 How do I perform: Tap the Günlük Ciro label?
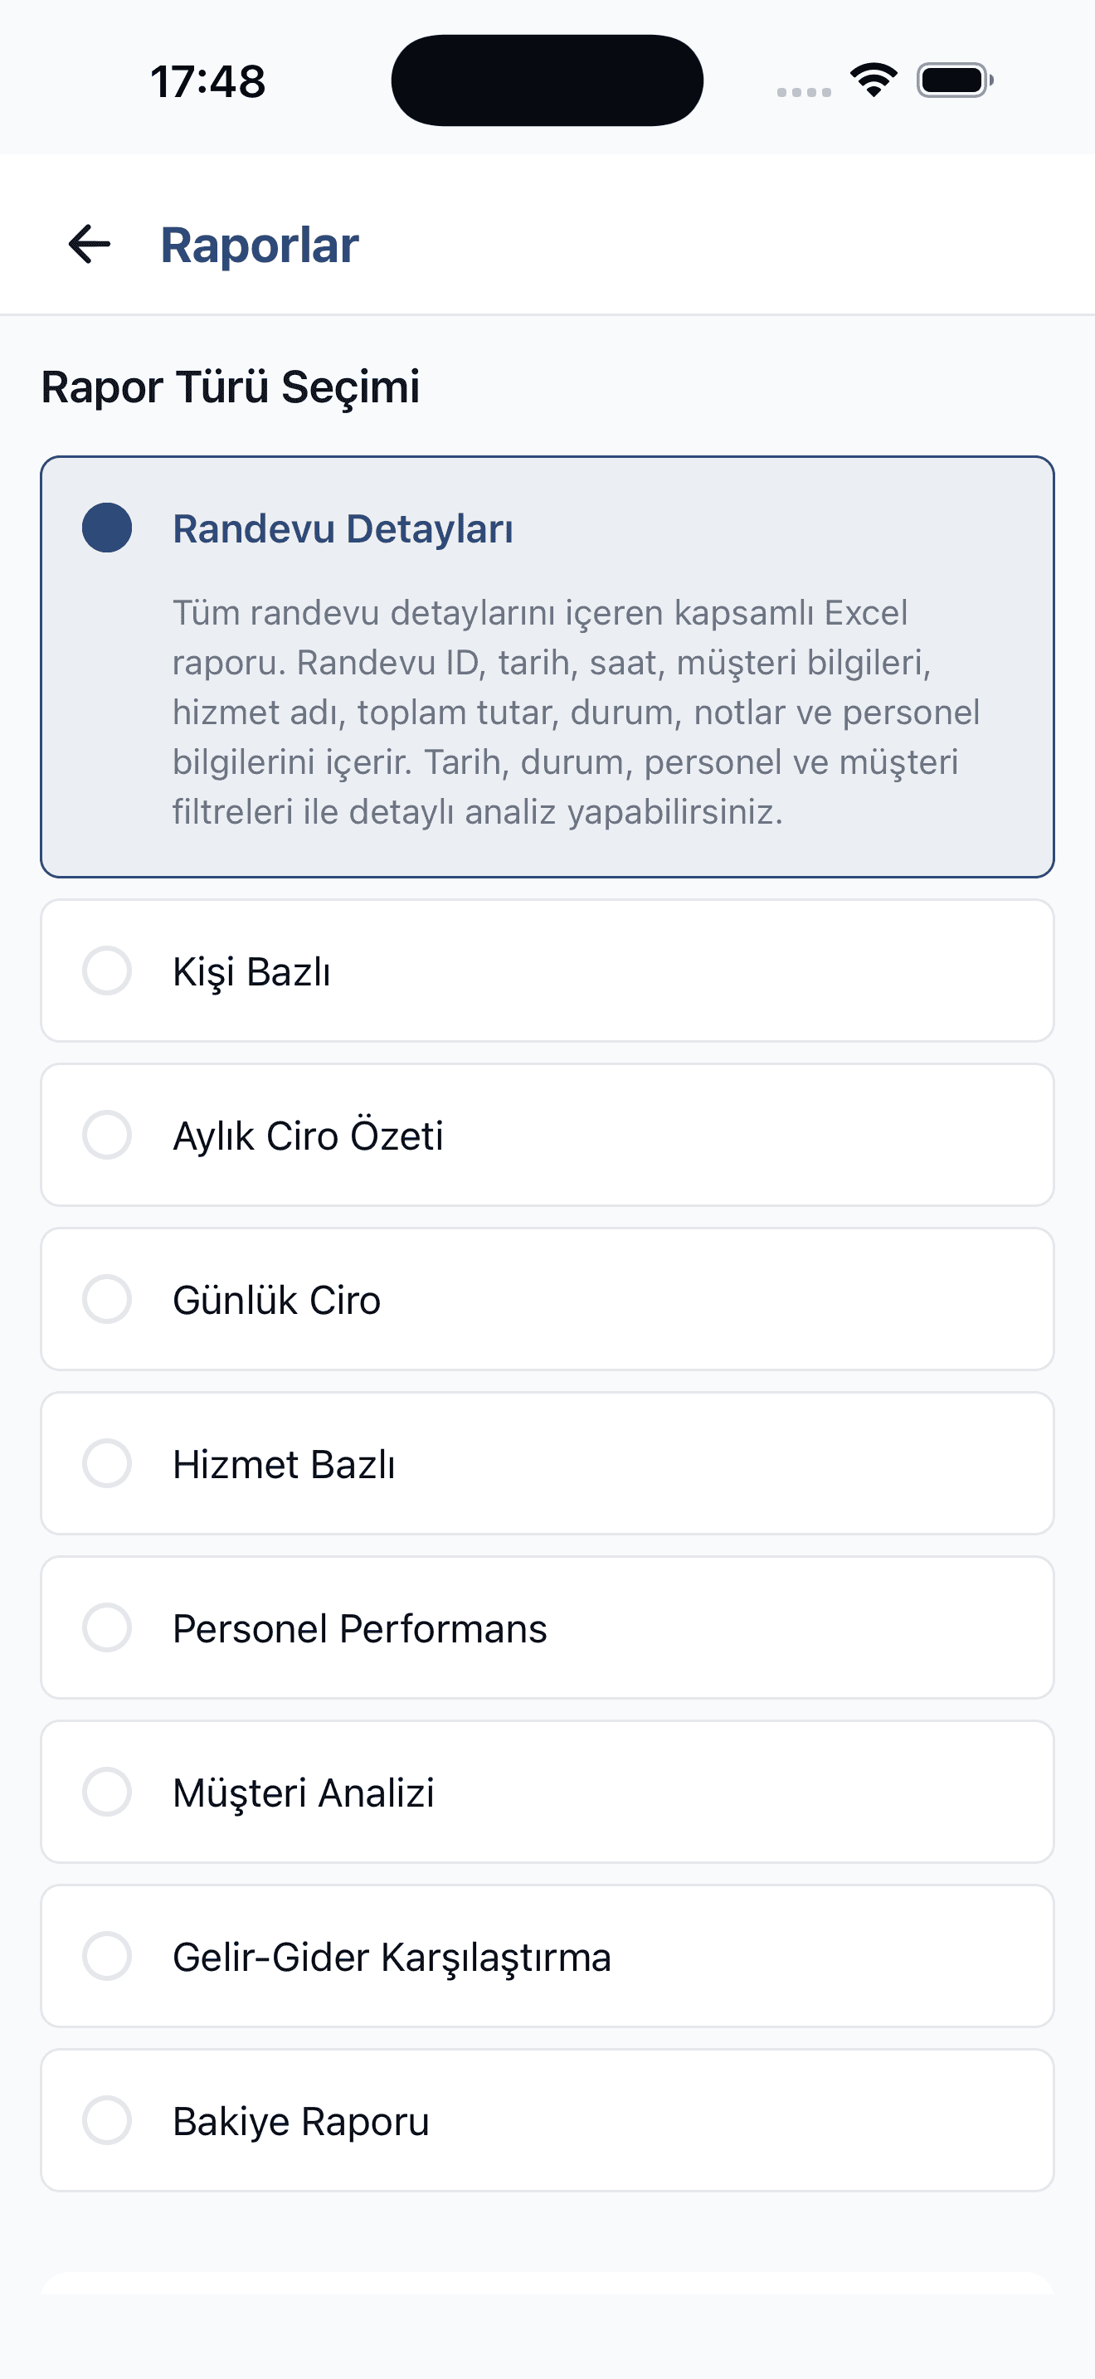[276, 1301]
